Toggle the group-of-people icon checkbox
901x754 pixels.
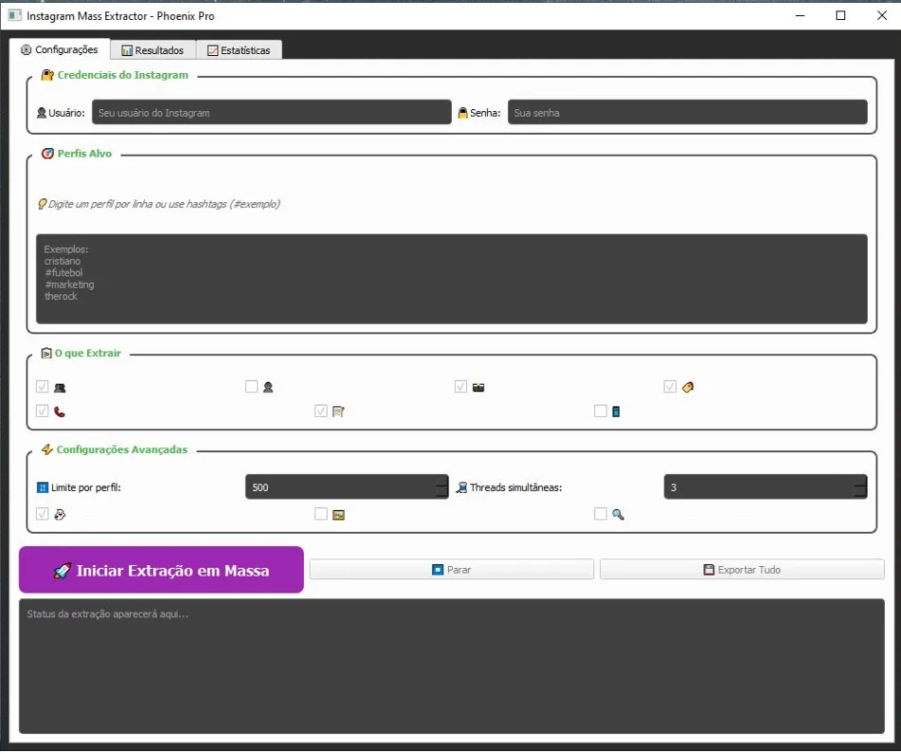pos(42,386)
